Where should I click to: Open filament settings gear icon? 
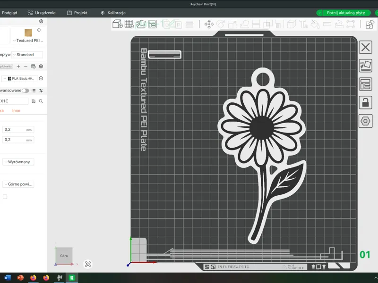[x=41, y=66]
